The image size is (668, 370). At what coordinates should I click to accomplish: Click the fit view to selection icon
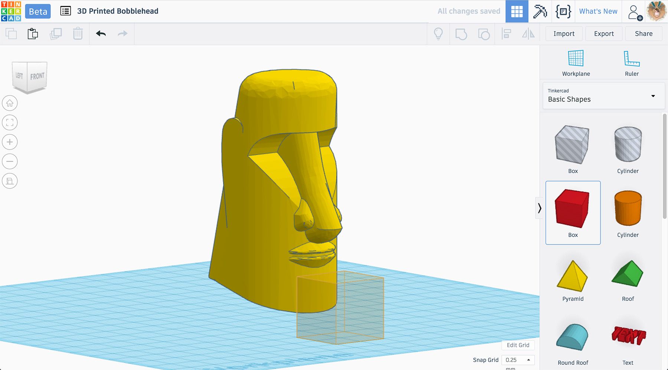10,122
